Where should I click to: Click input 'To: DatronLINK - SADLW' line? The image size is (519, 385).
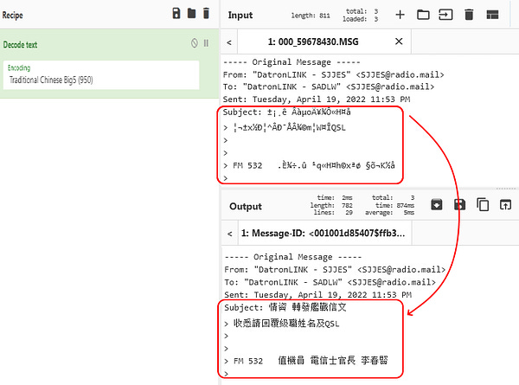coord(329,87)
